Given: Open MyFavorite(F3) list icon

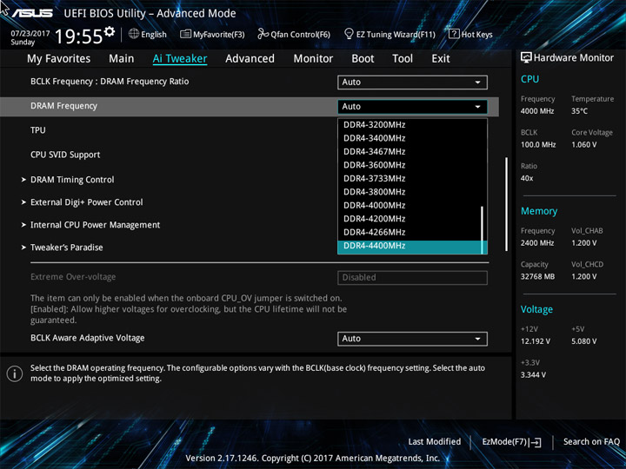Looking at the screenshot, I should [185, 34].
